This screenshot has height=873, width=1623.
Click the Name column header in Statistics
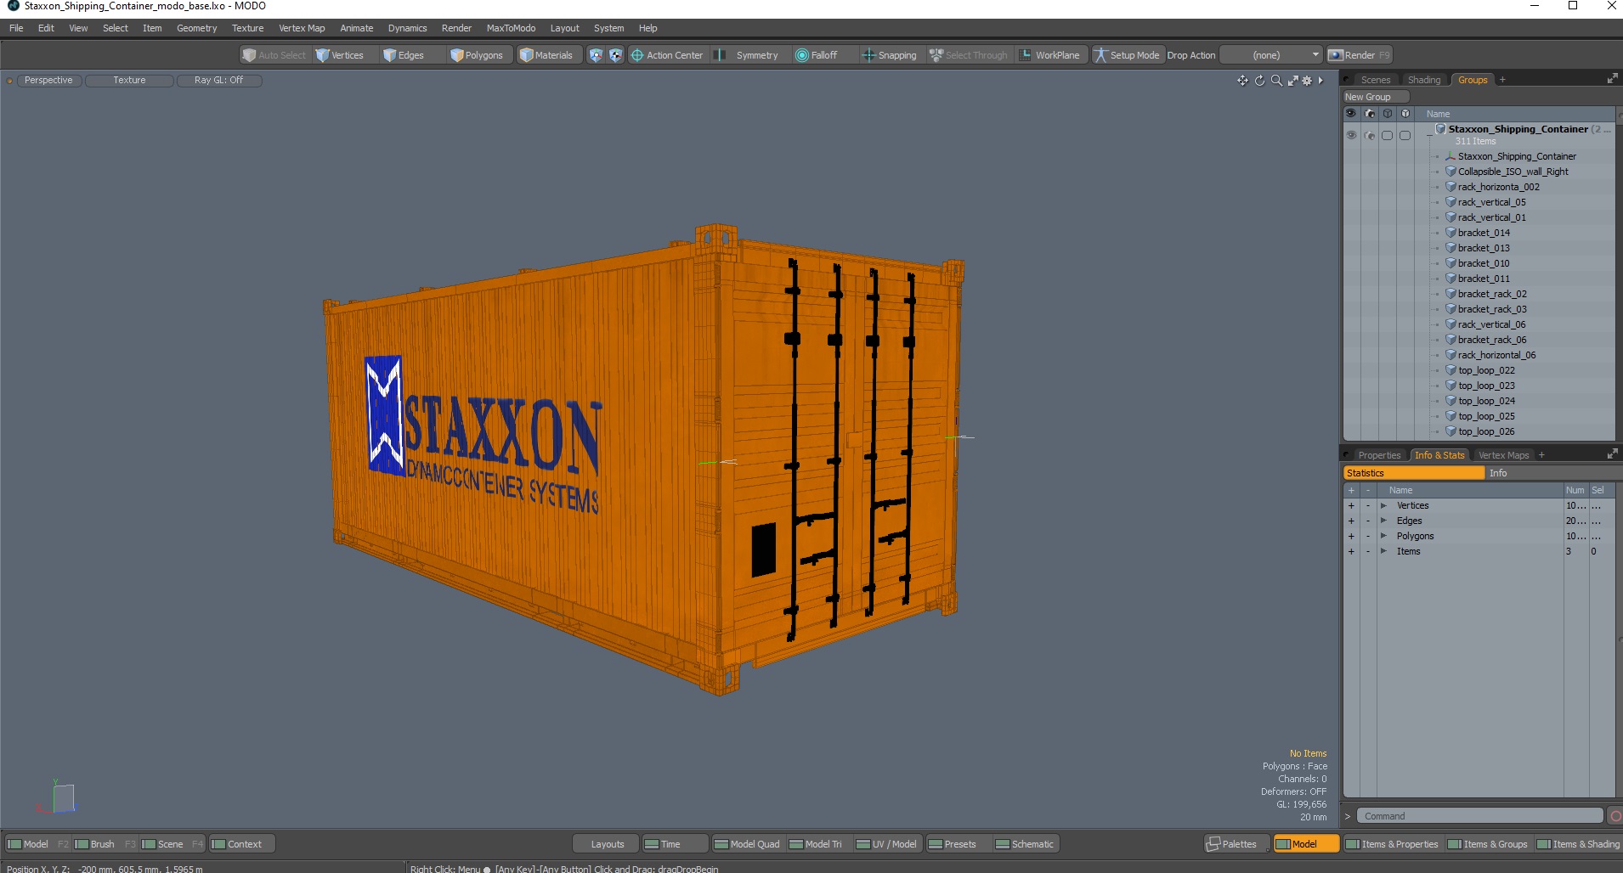coord(1400,490)
